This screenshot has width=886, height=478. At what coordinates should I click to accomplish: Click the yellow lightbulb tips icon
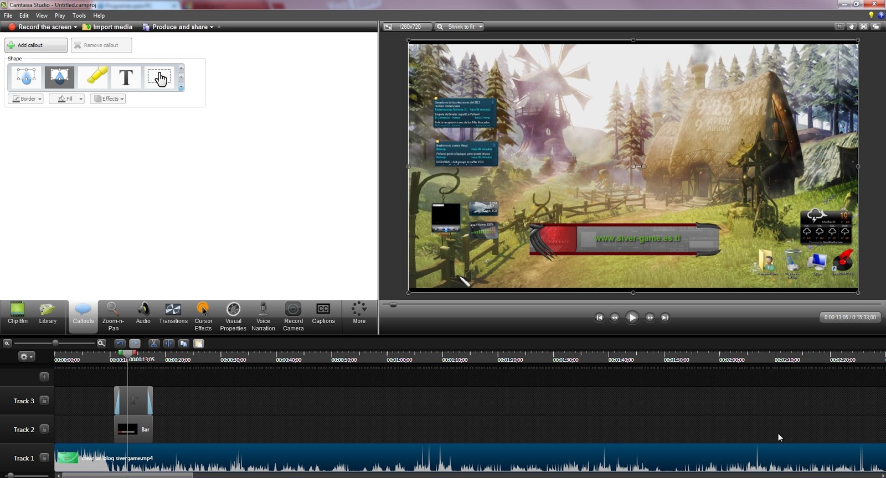(871, 15)
